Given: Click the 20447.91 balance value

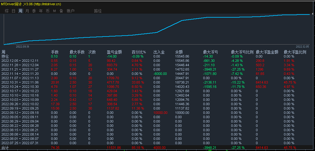Looking at the screenshot, I should [182, 78].
